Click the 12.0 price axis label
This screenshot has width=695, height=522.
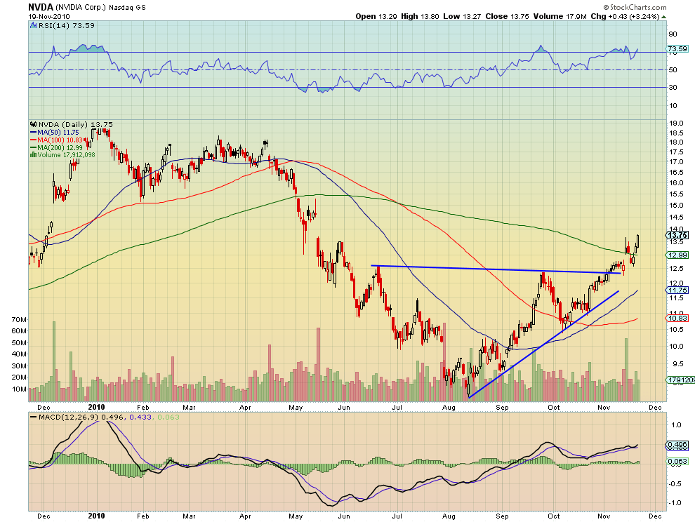(x=676, y=283)
